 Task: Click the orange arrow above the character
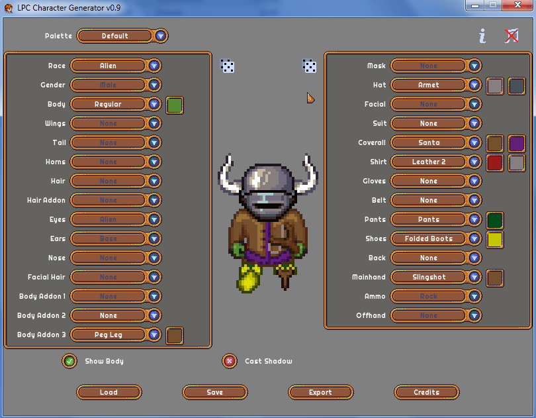point(310,98)
